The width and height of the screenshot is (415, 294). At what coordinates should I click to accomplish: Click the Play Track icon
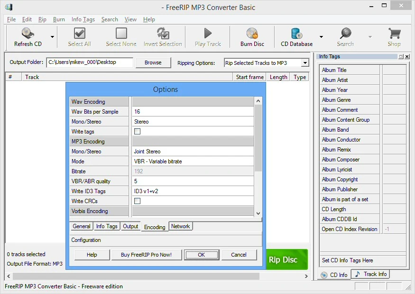[208, 33]
